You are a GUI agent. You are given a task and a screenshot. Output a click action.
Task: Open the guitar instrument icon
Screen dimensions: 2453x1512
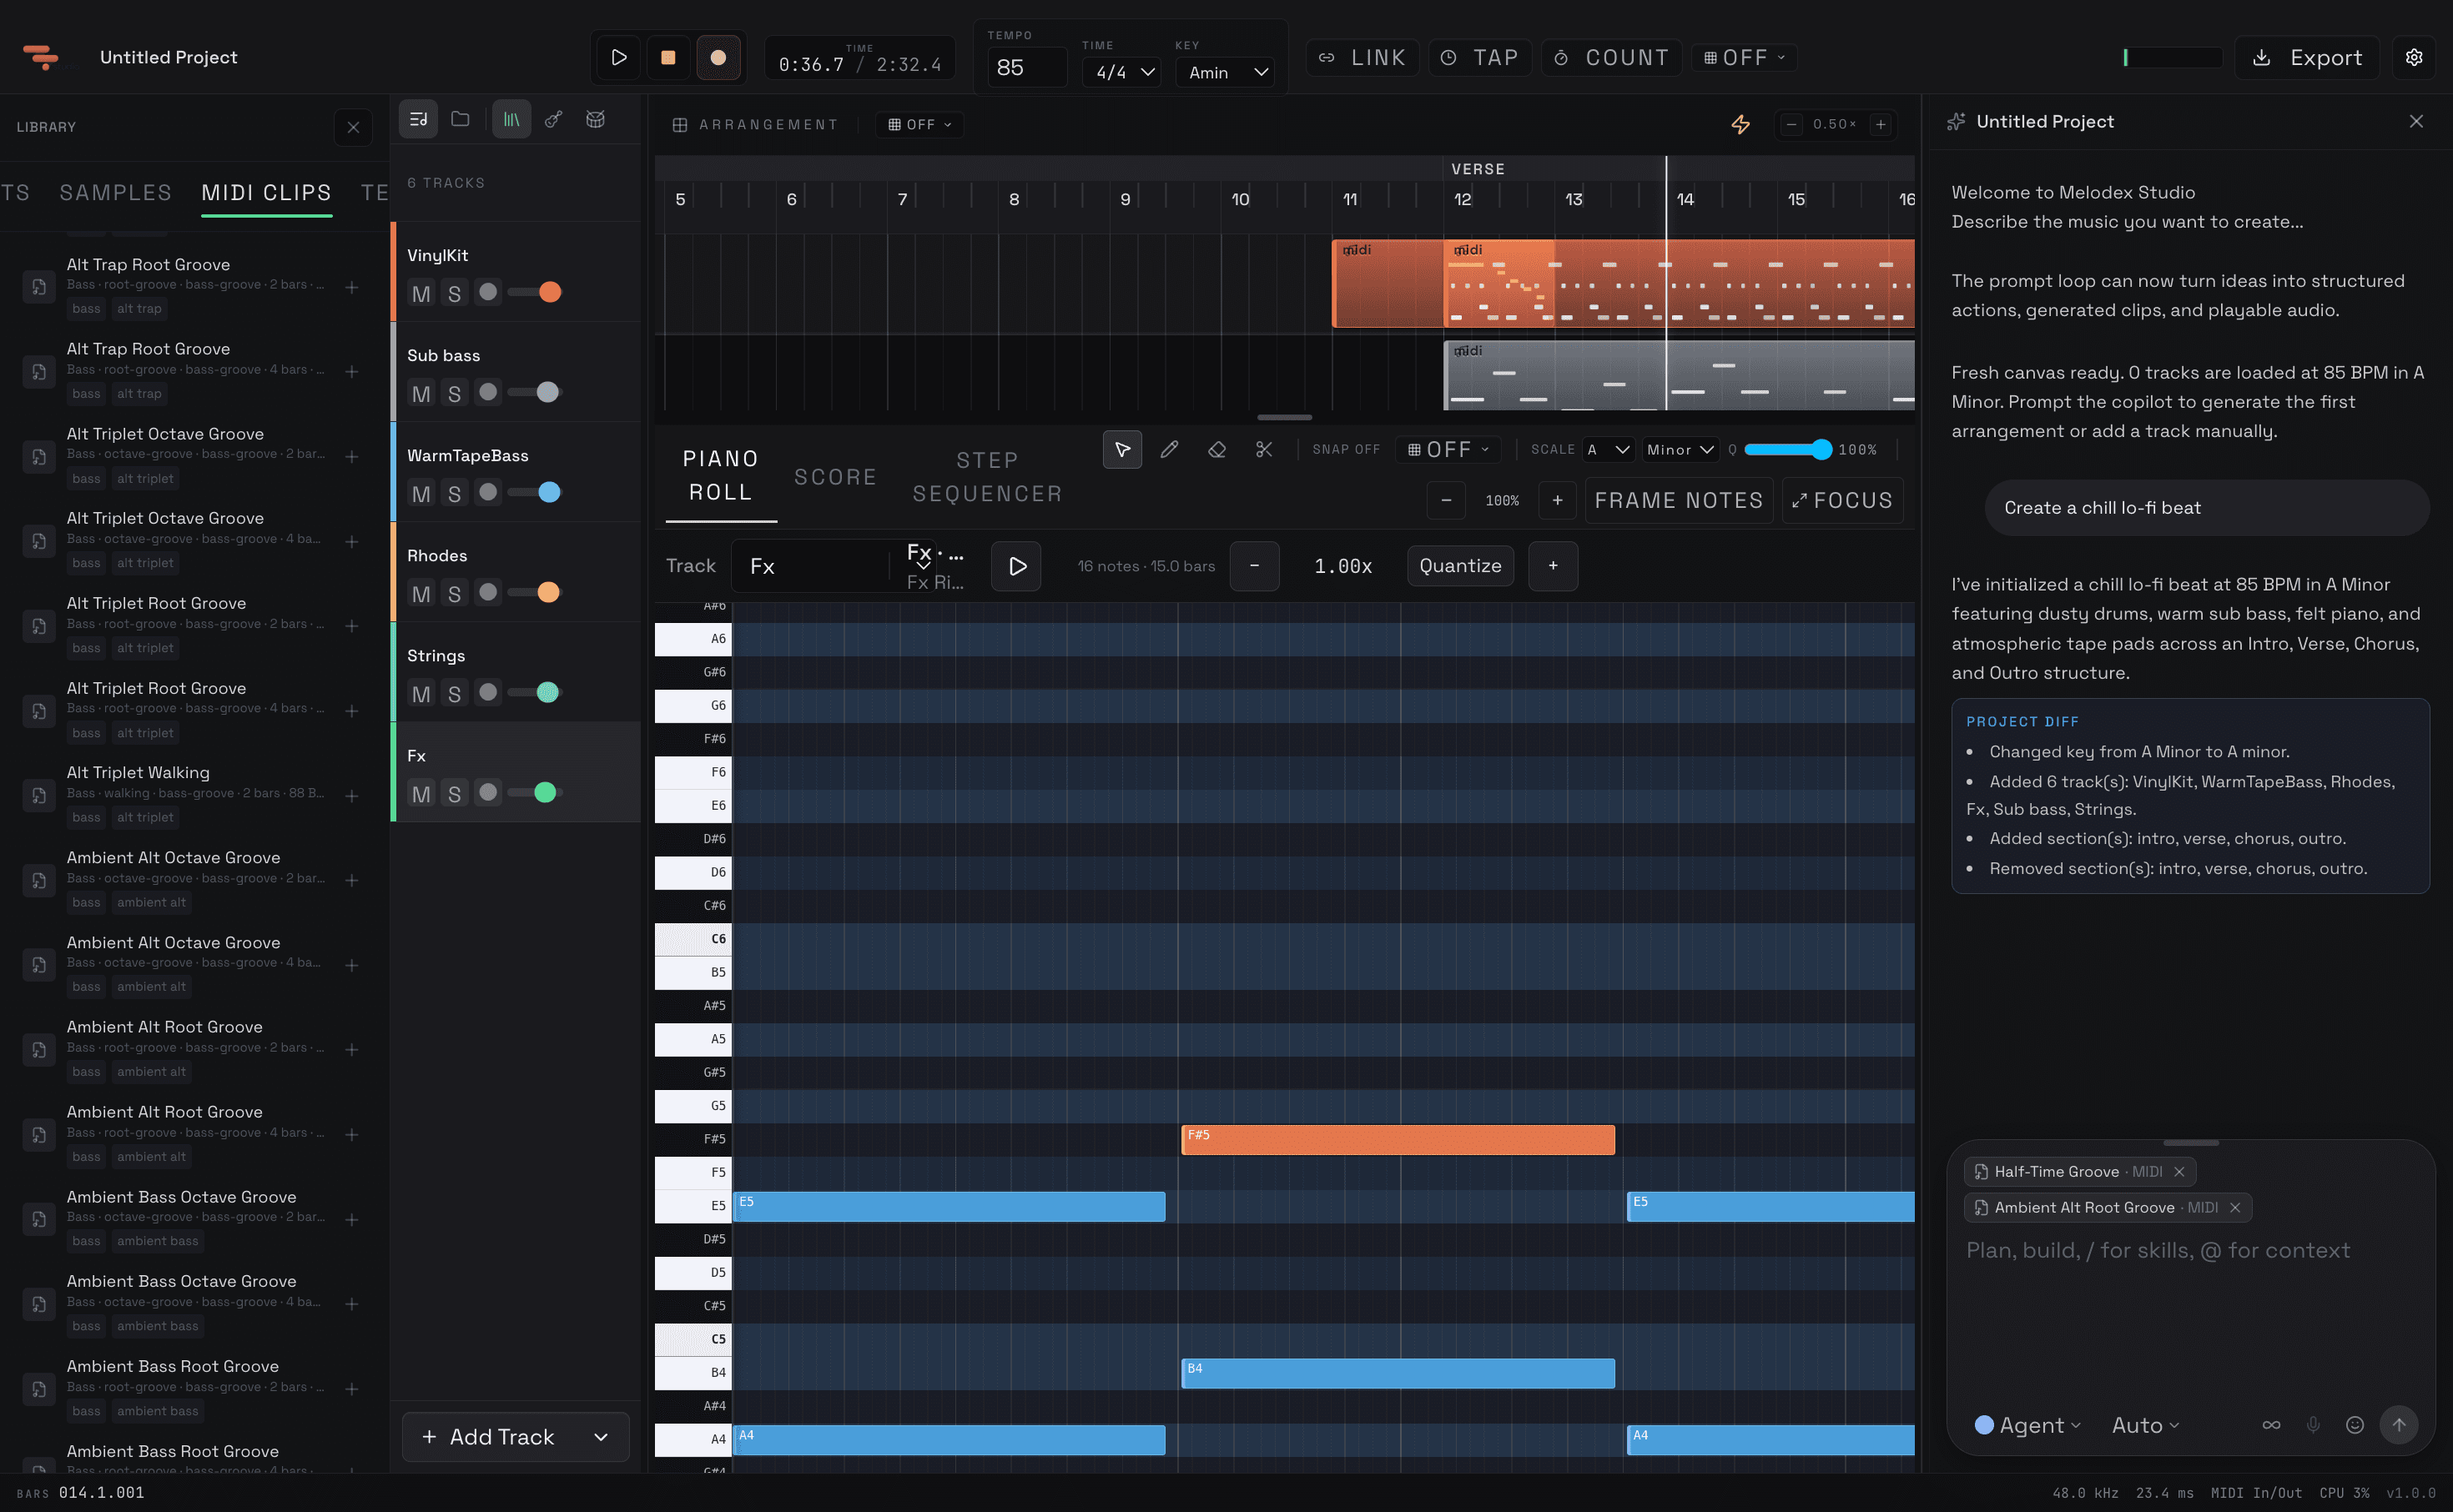(x=553, y=119)
